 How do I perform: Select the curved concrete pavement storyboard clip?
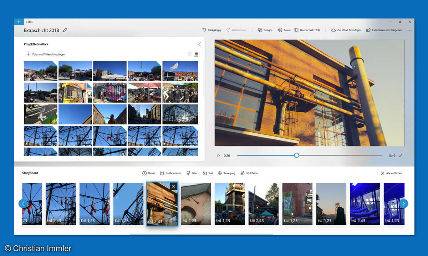[196, 204]
